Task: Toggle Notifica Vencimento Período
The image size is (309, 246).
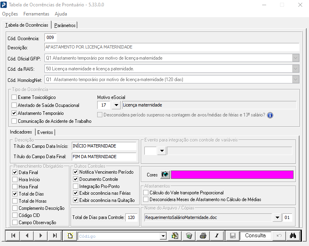Action: (x=75, y=172)
